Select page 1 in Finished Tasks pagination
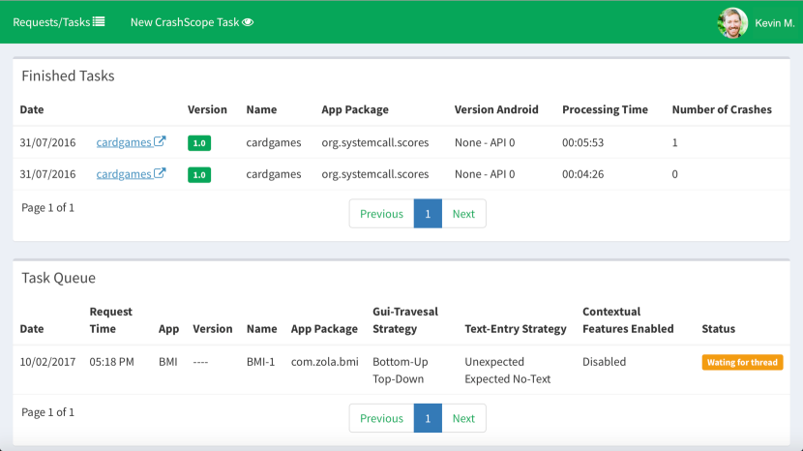The image size is (803, 451). (428, 214)
